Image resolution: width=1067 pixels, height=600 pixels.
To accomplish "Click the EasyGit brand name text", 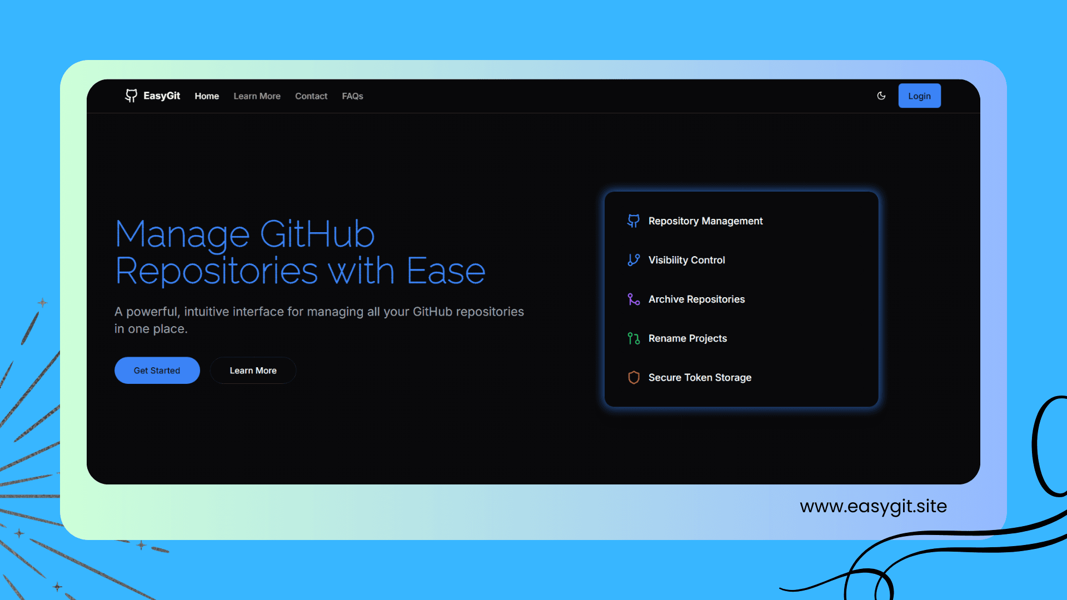I will (x=162, y=96).
